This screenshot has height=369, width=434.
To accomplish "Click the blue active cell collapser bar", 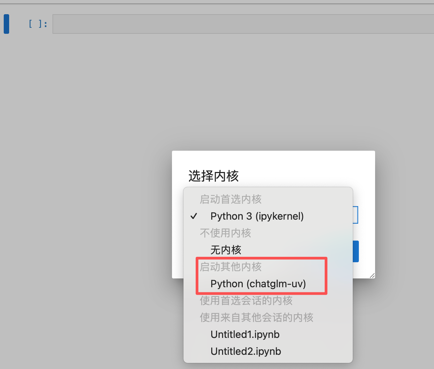I will [x=6, y=24].
